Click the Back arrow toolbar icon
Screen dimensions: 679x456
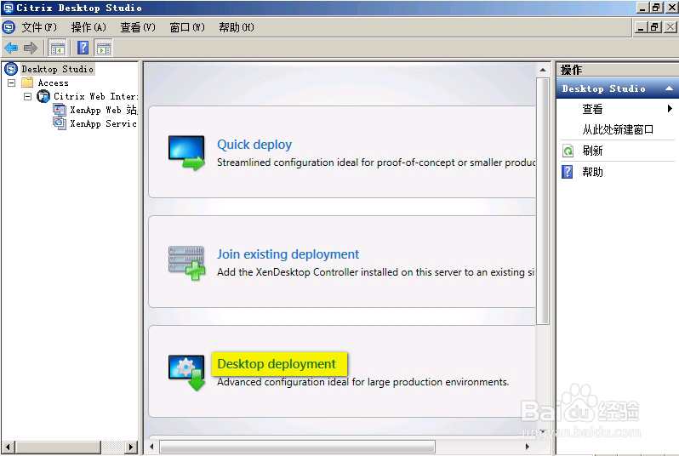pyautogui.click(x=11, y=48)
